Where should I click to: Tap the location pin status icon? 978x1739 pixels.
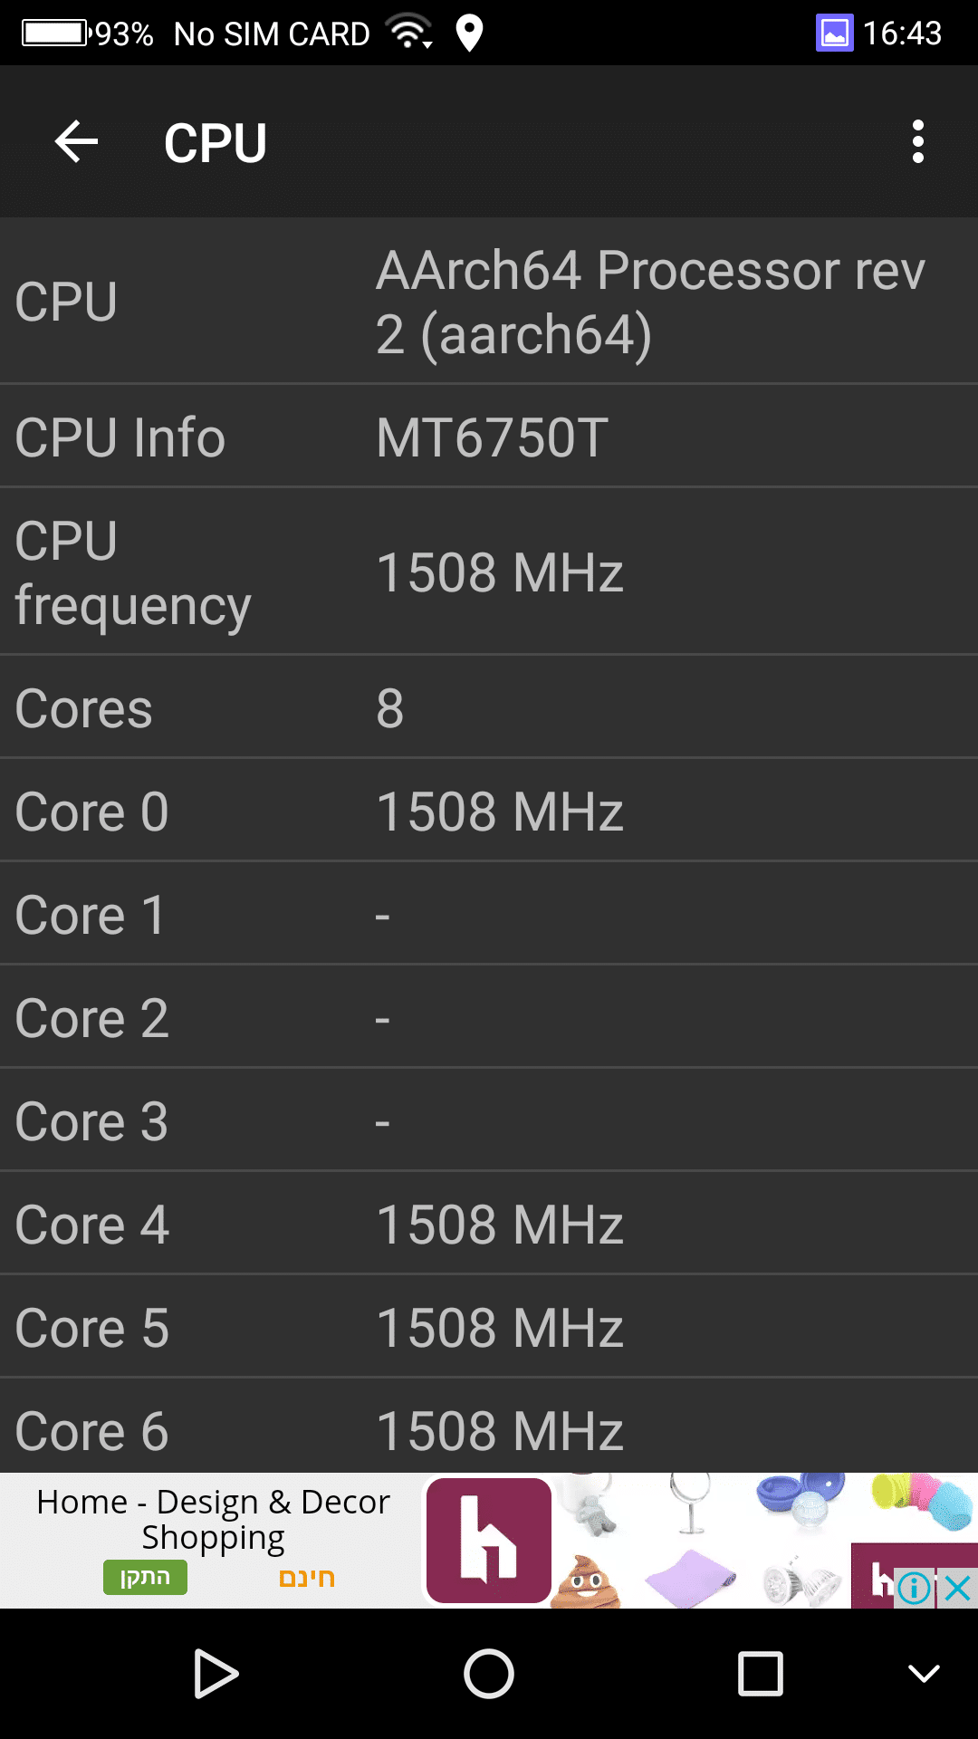click(x=469, y=34)
